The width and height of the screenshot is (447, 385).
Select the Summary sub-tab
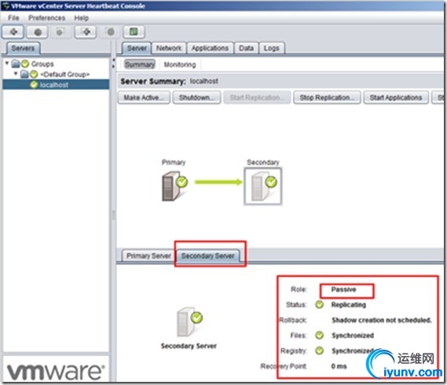[140, 64]
